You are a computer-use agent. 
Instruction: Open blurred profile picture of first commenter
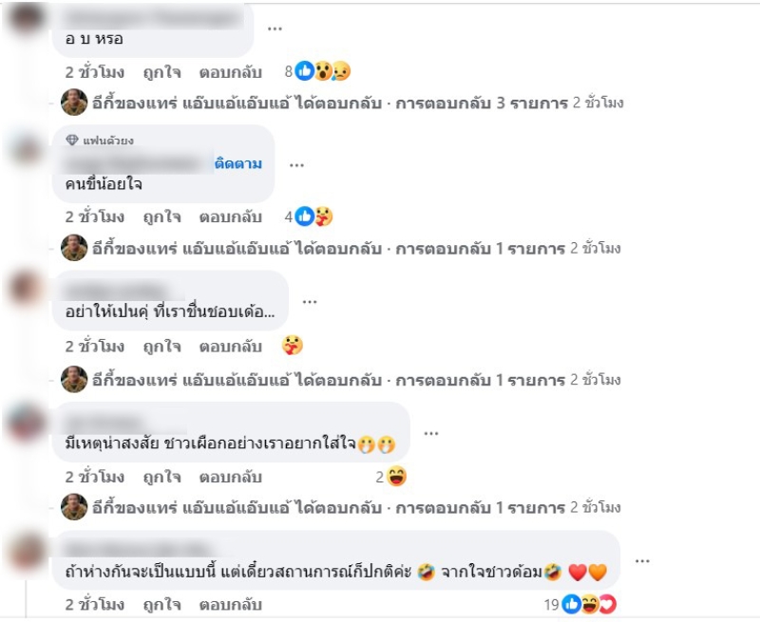(x=26, y=17)
